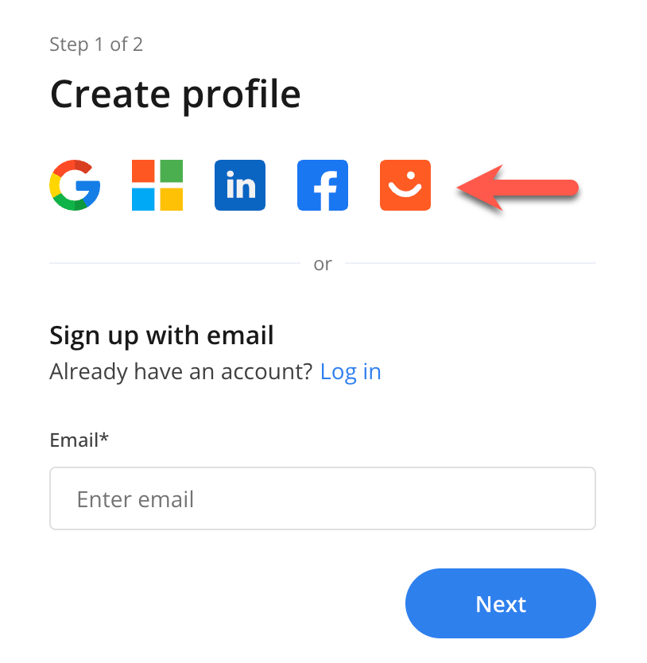Screen dimensions: 647x663
Task: Click the orange smiley face icon
Action: pyautogui.click(x=405, y=185)
